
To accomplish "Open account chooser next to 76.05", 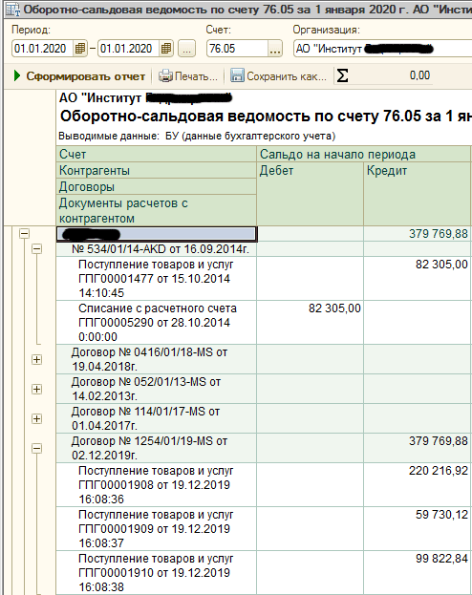I will coord(275,49).
